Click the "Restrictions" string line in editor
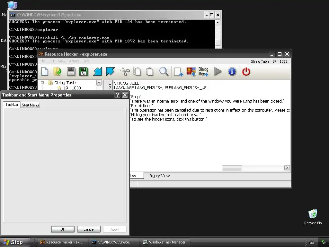Screen dimensions: 329x247 [x=141, y=105]
